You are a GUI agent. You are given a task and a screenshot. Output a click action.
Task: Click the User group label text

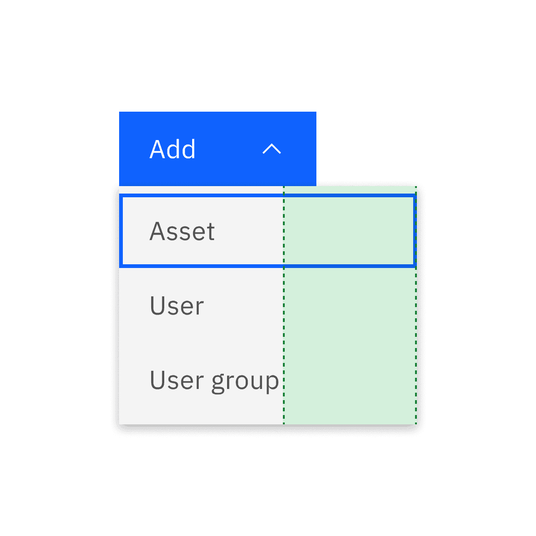click(214, 380)
